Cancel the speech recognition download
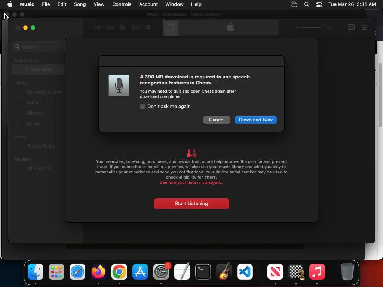Screen dimensions: 383x287 coord(217,120)
